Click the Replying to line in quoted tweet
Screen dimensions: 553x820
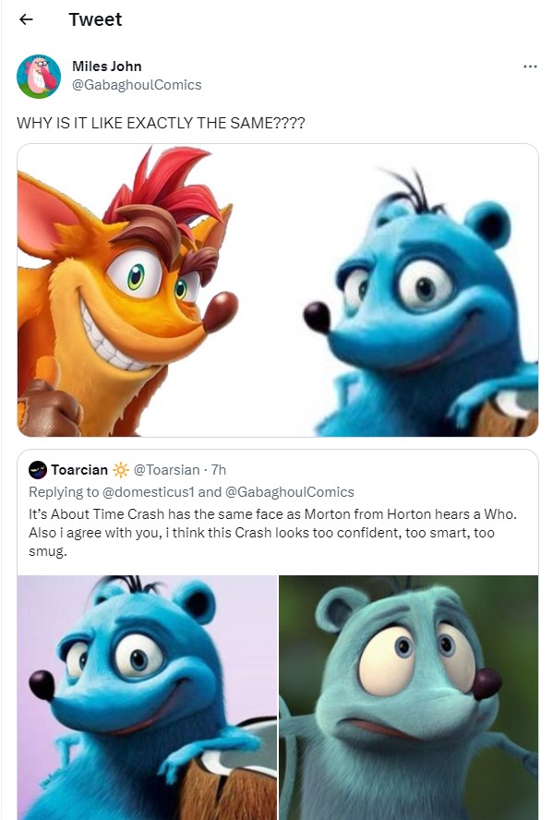coord(191,492)
